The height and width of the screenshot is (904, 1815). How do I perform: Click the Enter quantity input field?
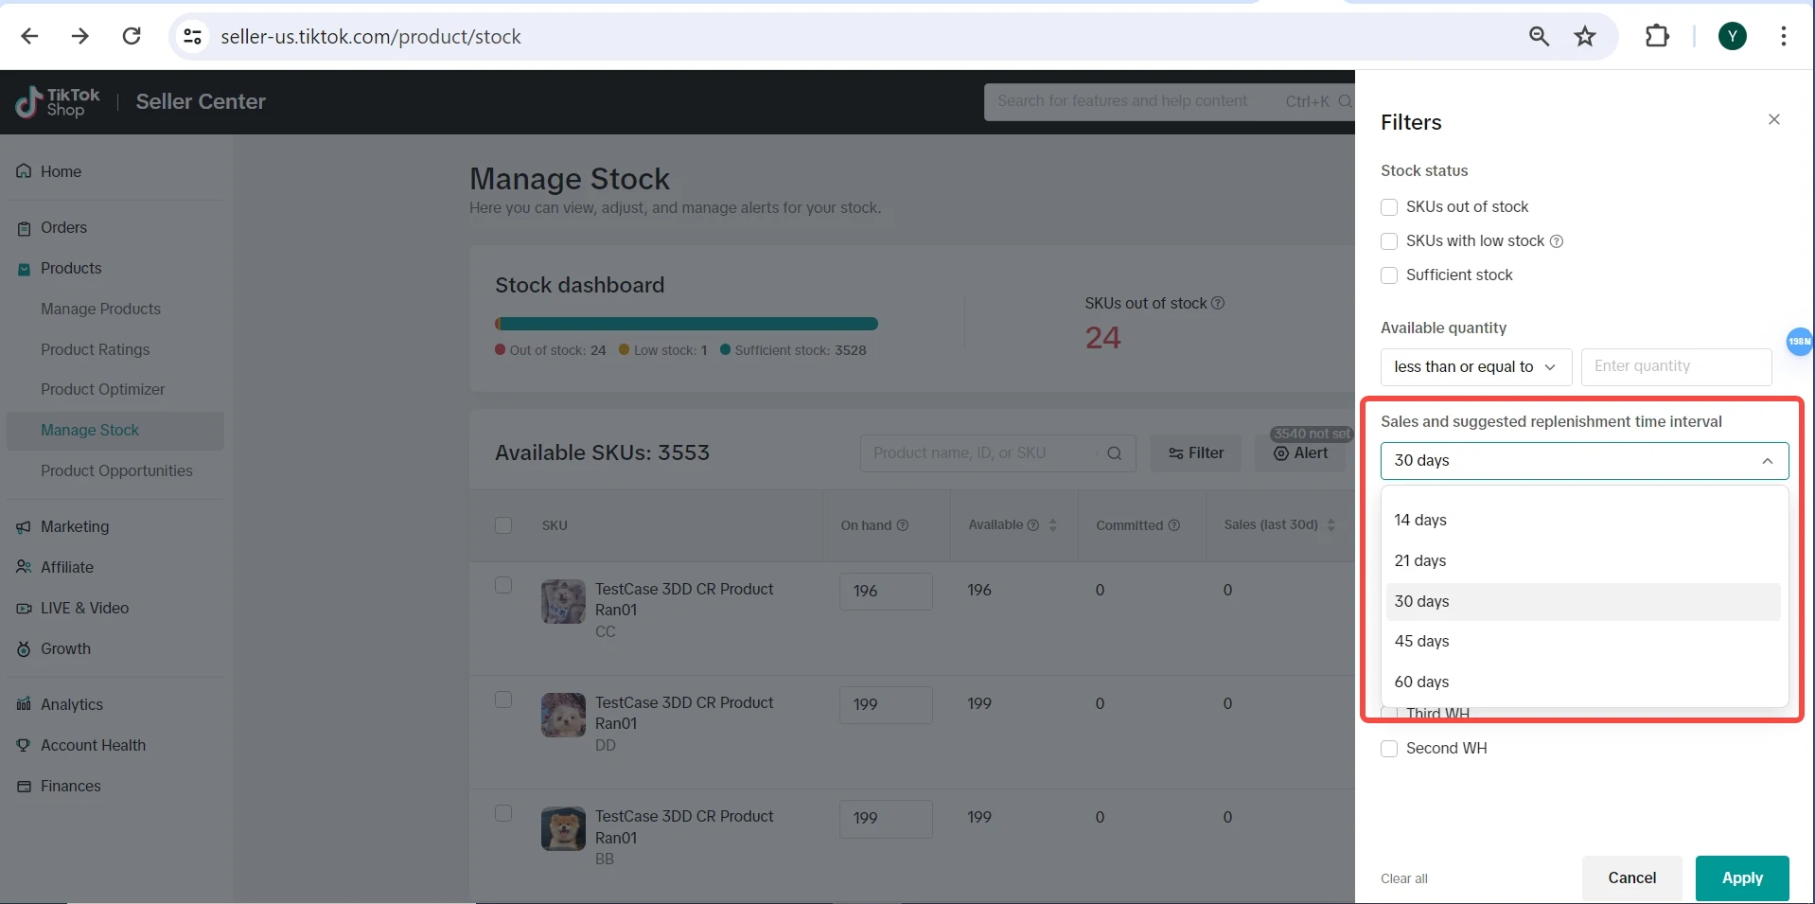point(1676,367)
